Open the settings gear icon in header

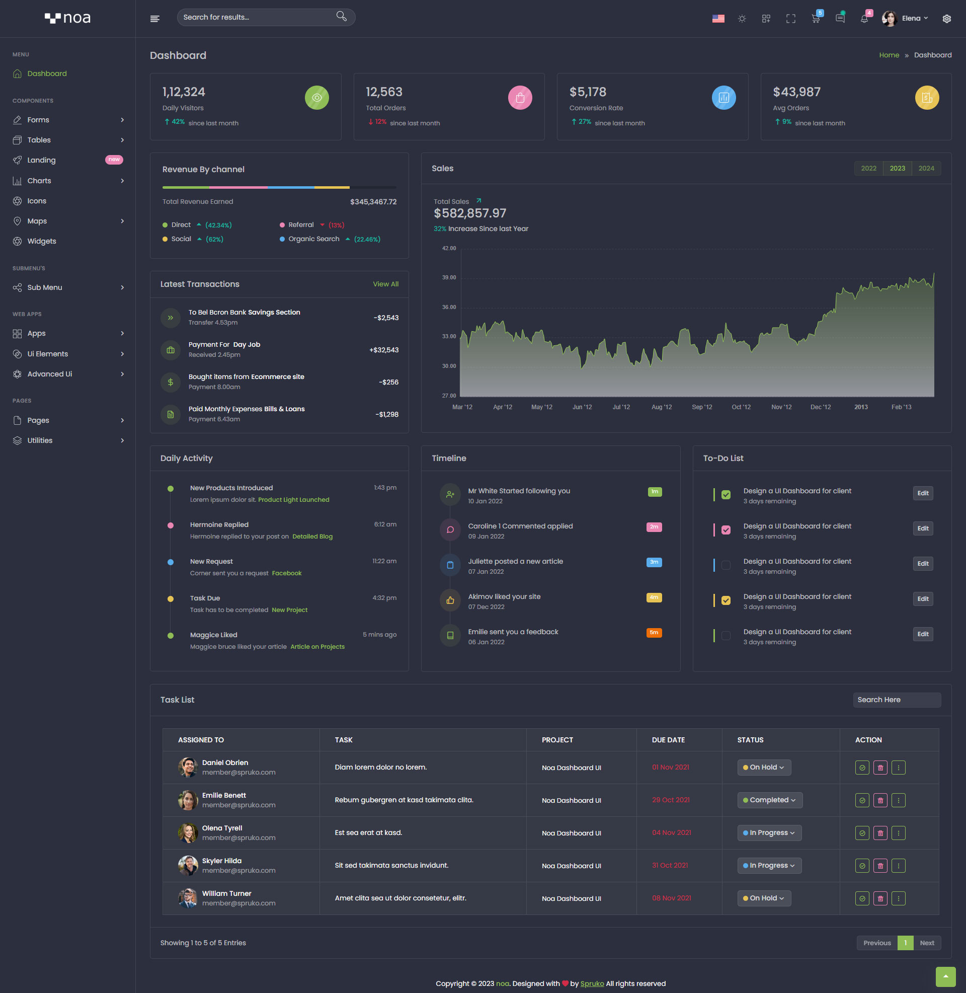tap(946, 19)
